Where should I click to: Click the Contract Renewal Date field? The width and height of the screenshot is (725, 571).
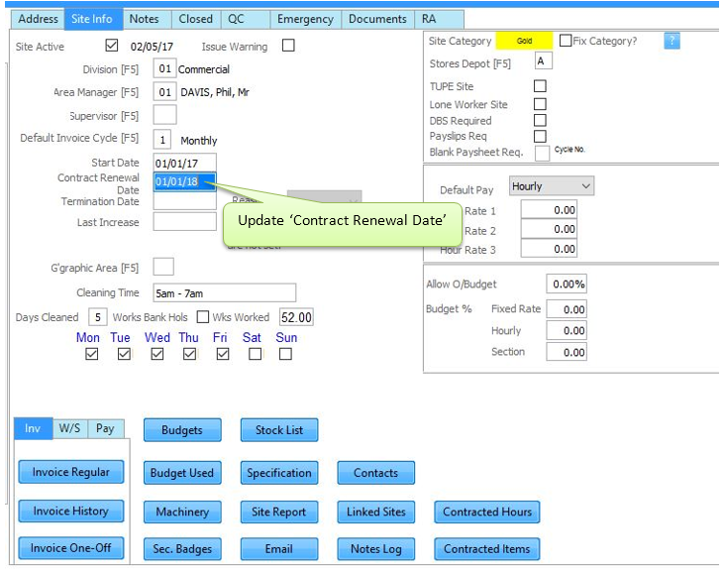tap(184, 181)
